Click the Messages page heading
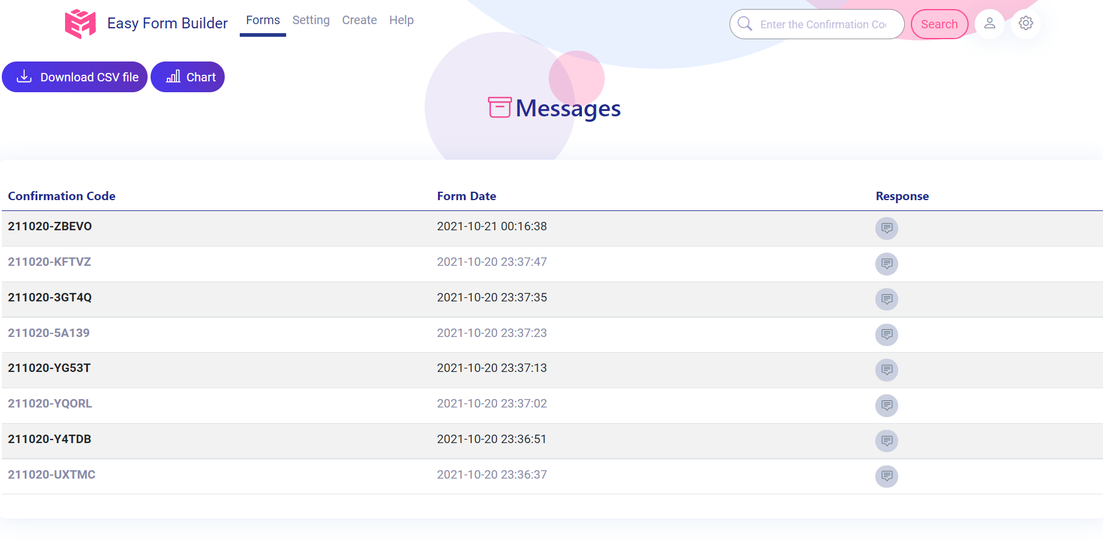The height and width of the screenshot is (554, 1103). pos(568,109)
